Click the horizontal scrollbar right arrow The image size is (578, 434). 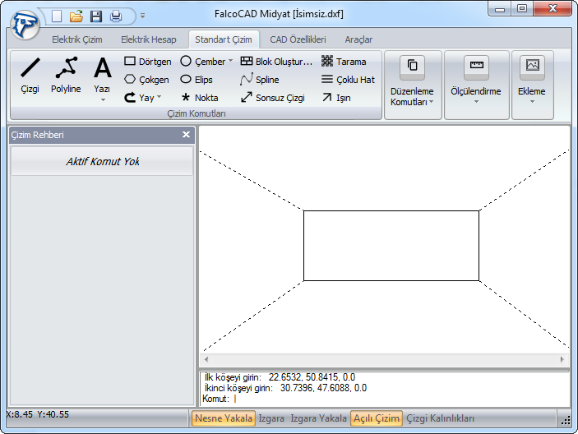pos(562,359)
